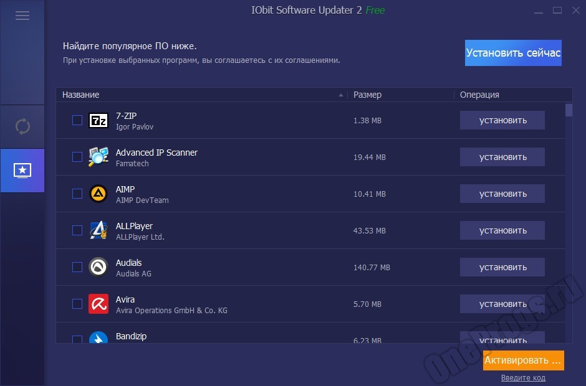Click the Avira red icon
Image resolution: width=586 pixels, height=386 pixels.
tap(98, 303)
